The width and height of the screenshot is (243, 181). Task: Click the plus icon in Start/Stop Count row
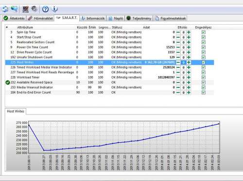(x=189, y=37)
